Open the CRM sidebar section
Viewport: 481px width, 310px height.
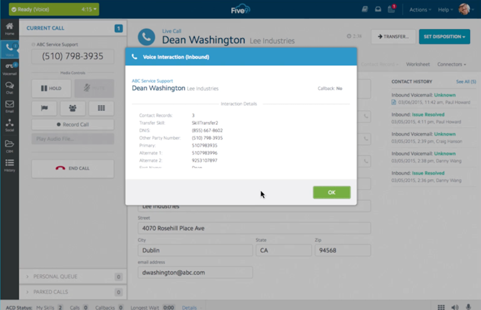pos(10,146)
